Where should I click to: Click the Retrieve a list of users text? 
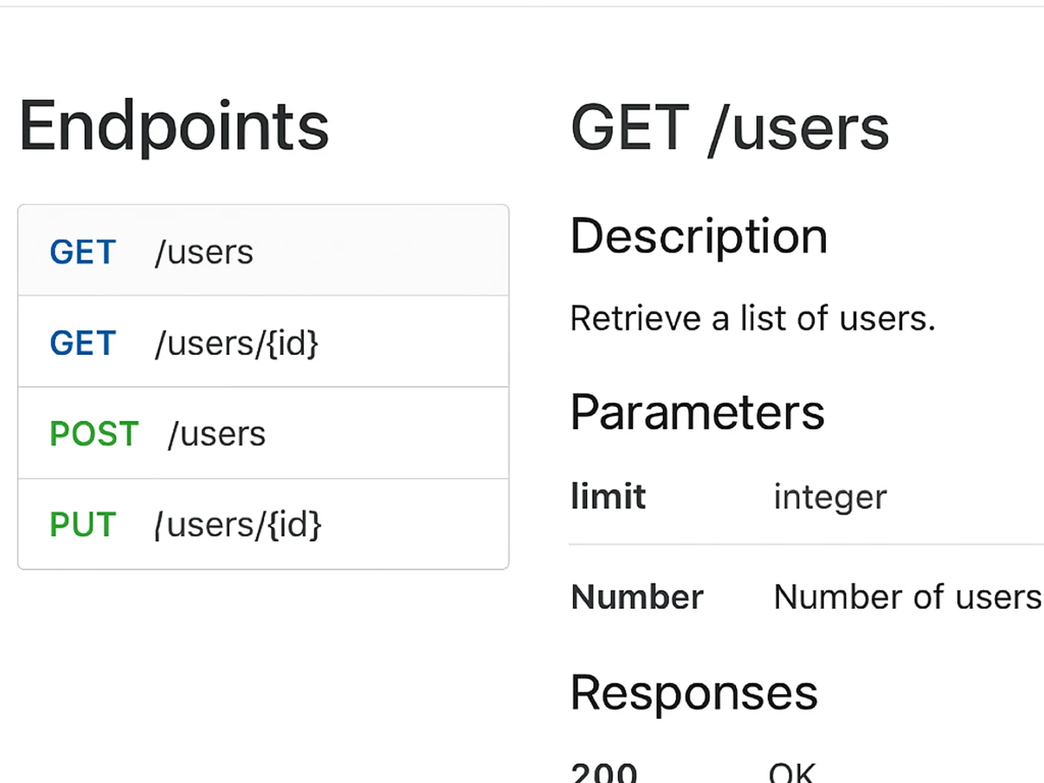pos(752,318)
